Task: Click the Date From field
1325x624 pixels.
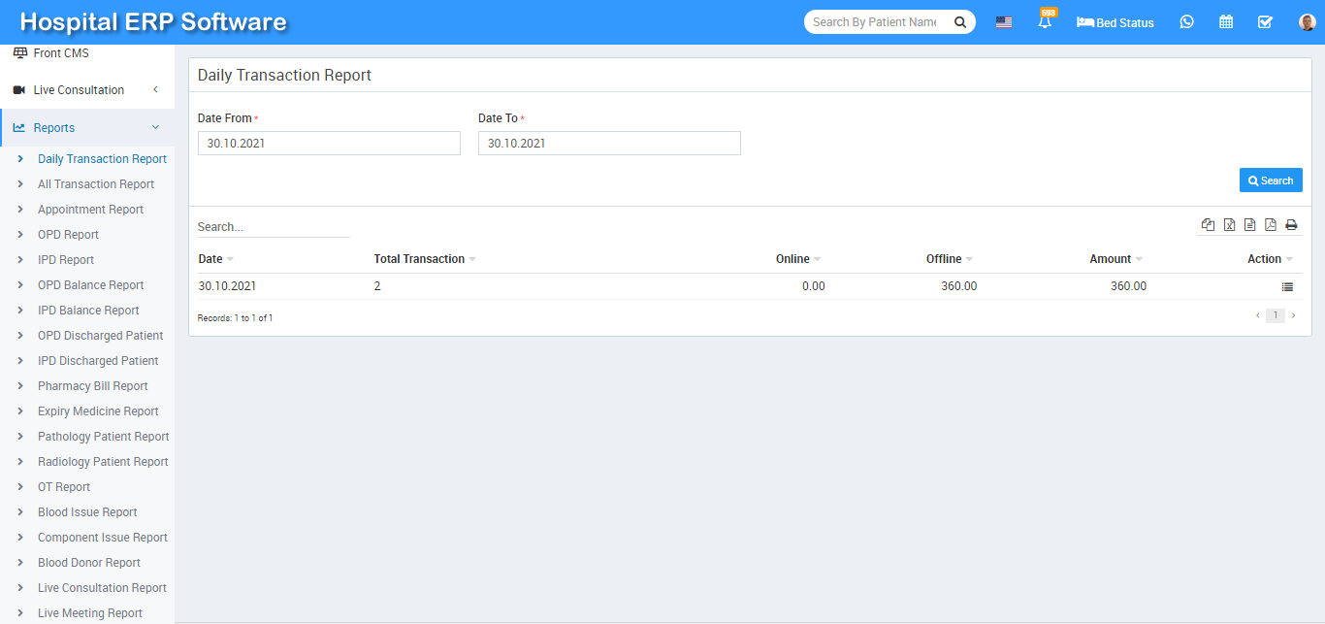Action: point(329,144)
